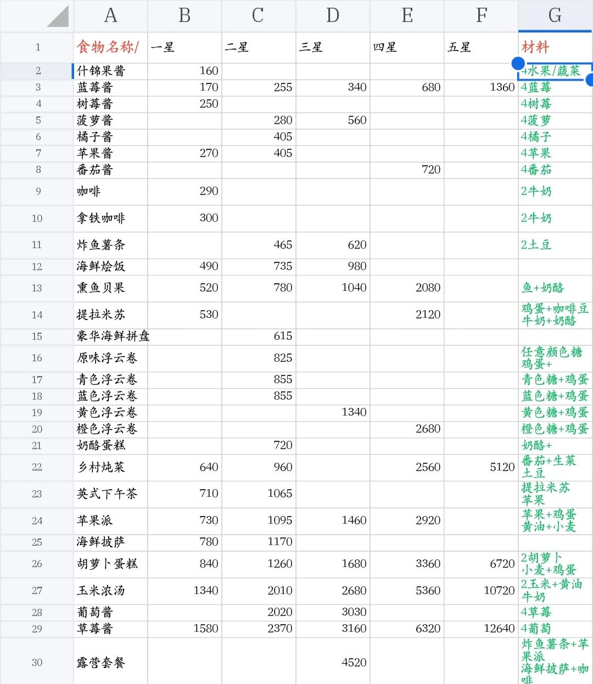Image resolution: width=593 pixels, height=684 pixels.
Task: Click the 1340 value for 黄色浮云卷
Action: point(333,413)
